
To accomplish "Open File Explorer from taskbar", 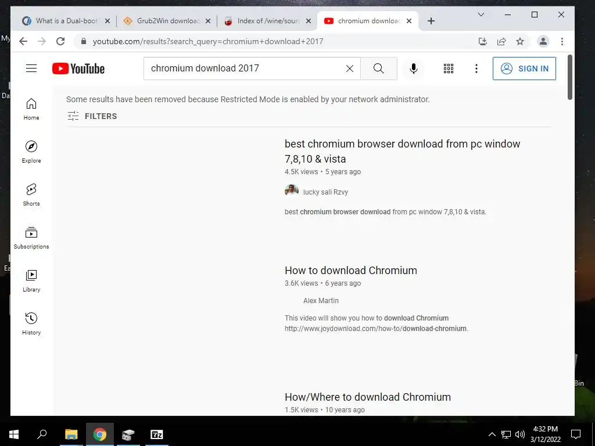I will tap(71, 434).
